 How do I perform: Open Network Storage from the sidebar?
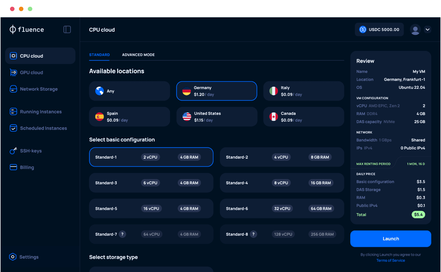39,89
